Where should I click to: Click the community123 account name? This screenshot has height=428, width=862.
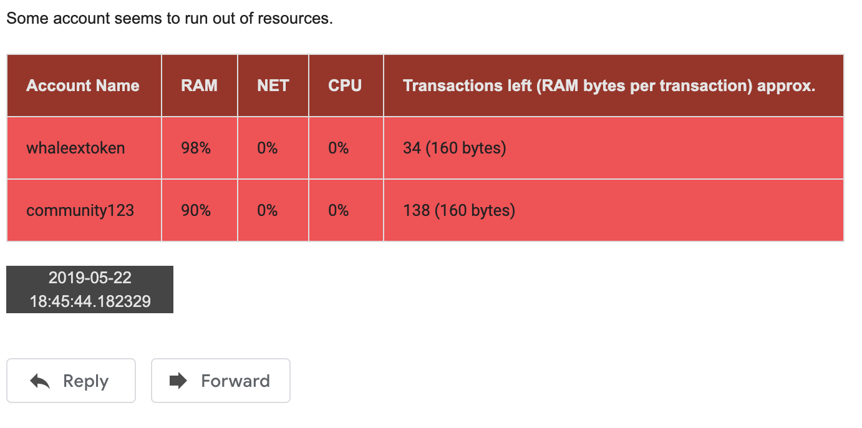pos(80,210)
